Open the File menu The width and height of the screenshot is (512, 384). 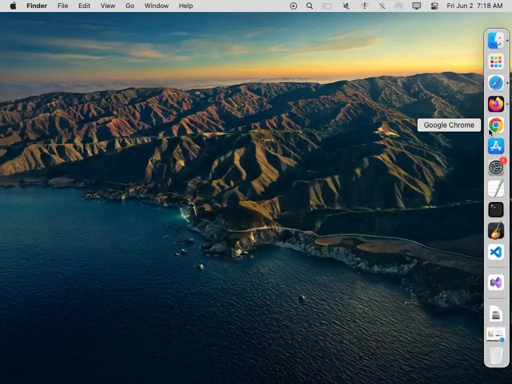(x=62, y=6)
